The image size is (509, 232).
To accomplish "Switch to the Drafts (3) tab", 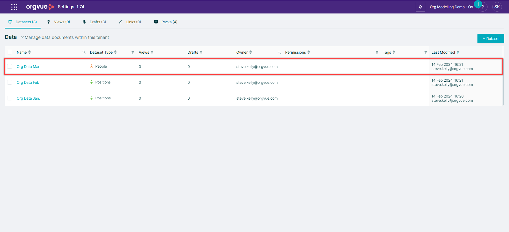I will (94, 22).
